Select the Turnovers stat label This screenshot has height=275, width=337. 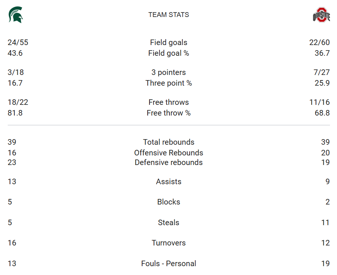tap(168, 243)
